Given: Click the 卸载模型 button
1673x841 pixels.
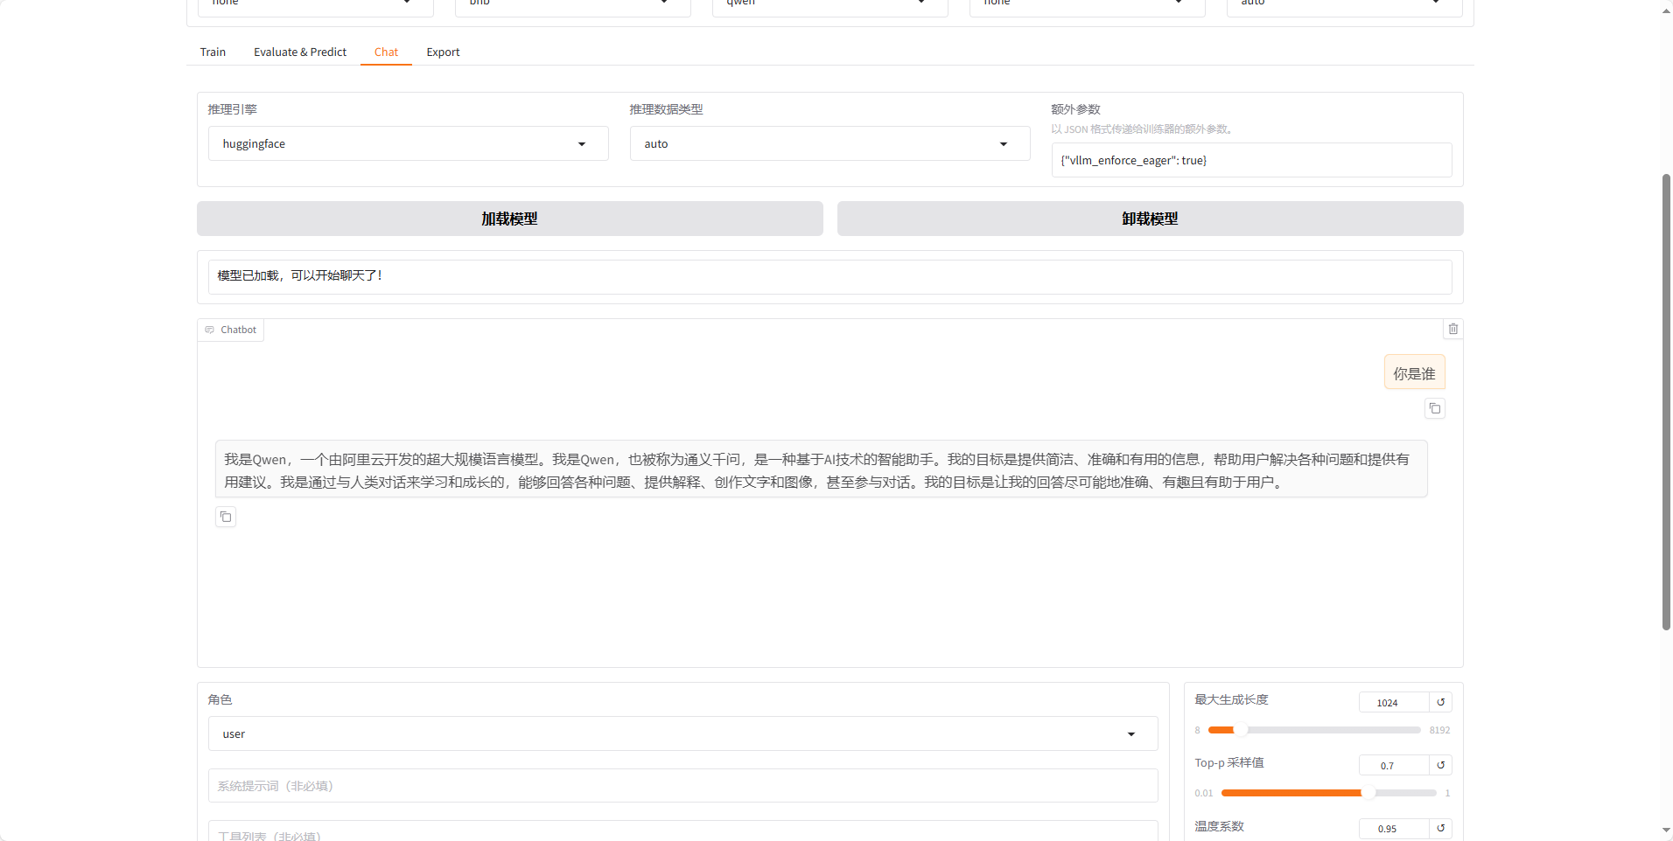Looking at the screenshot, I should point(1150,219).
